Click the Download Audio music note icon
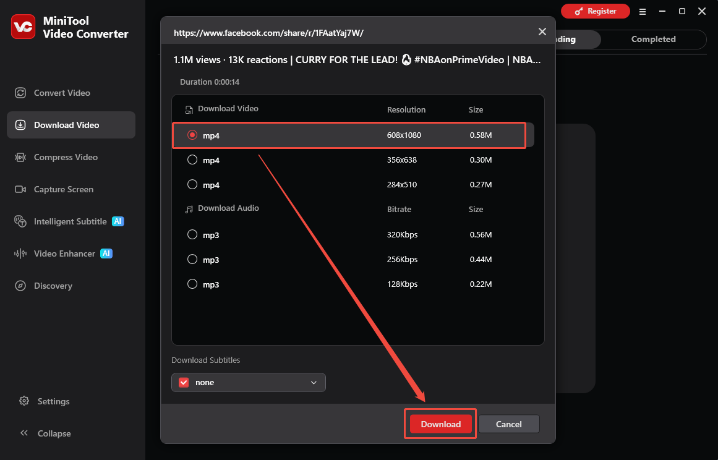 [189, 209]
